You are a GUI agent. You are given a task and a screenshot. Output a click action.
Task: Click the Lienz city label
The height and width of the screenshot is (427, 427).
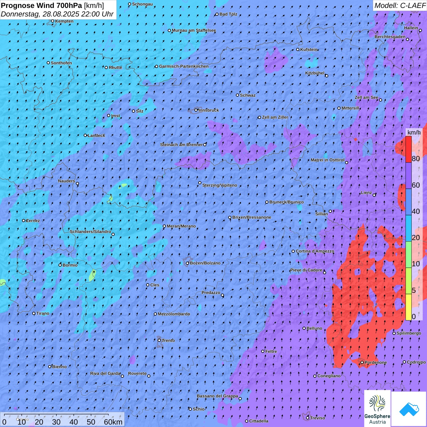pyautogui.click(x=366, y=192)
